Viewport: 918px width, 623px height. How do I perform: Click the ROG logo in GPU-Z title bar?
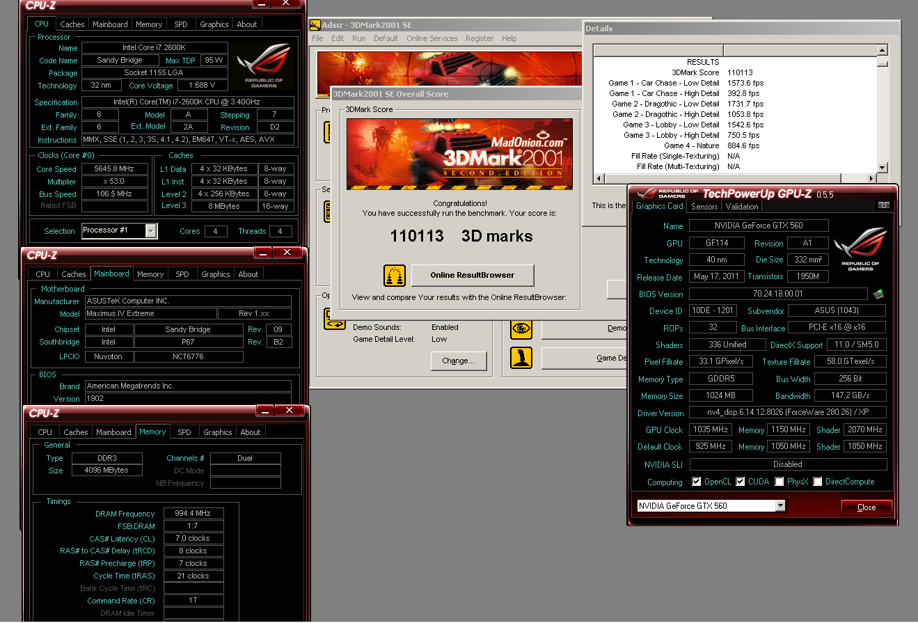tap(647, 193)
